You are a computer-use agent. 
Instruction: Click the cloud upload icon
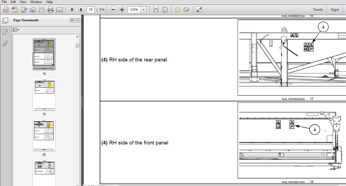click(x=32, y=10)
